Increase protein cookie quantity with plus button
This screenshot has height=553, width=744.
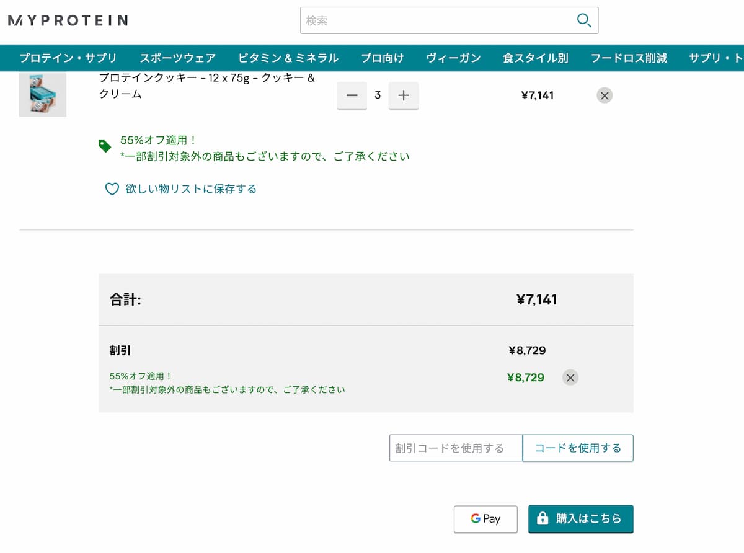[404, 95]
